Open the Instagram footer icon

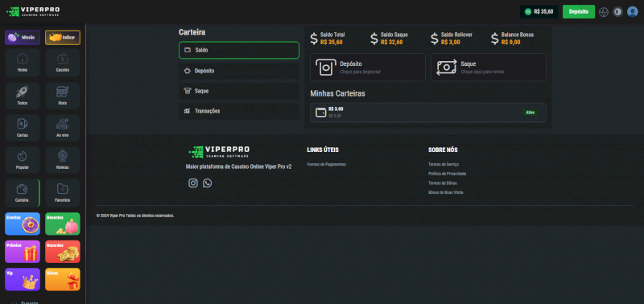click(193, 183)
